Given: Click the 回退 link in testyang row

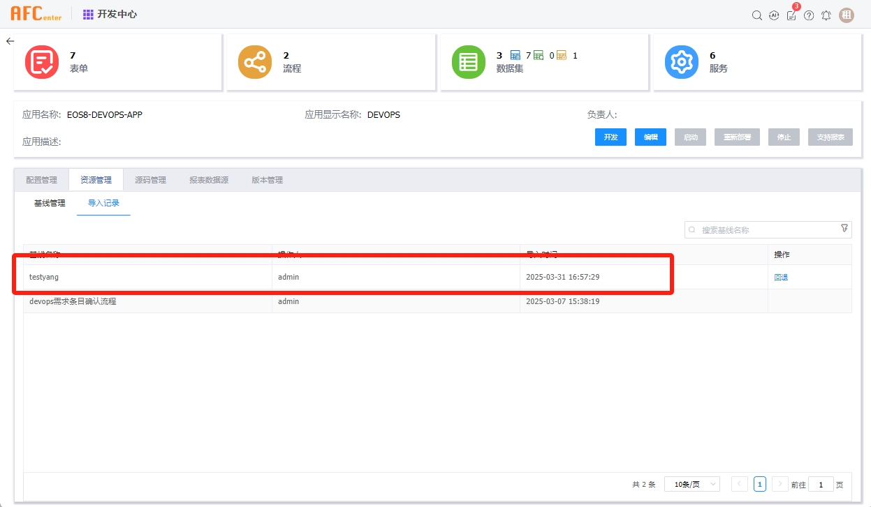Looking at the screenshot, I should (x=781, y=277).
